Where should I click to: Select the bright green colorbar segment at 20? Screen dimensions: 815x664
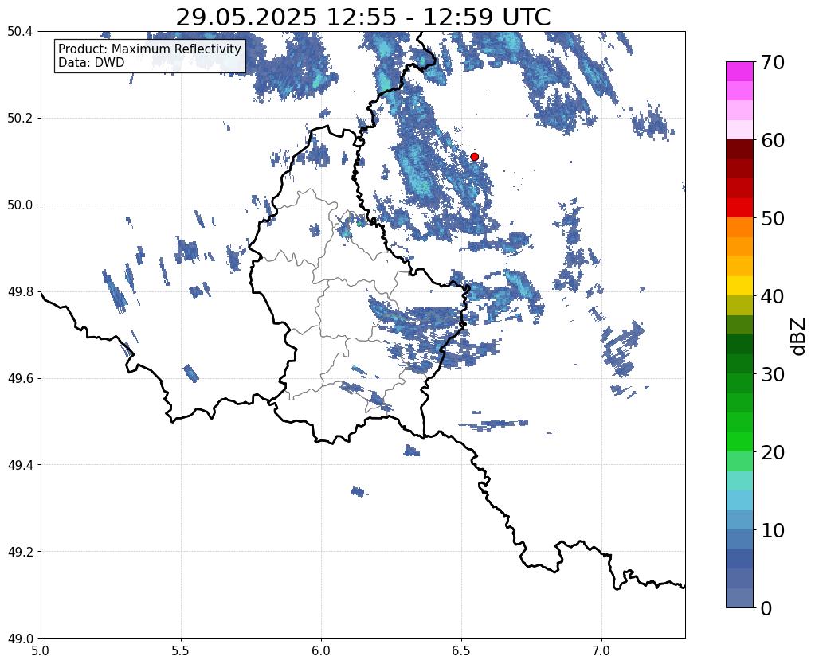pyautogui.click(x=739, y=442)
